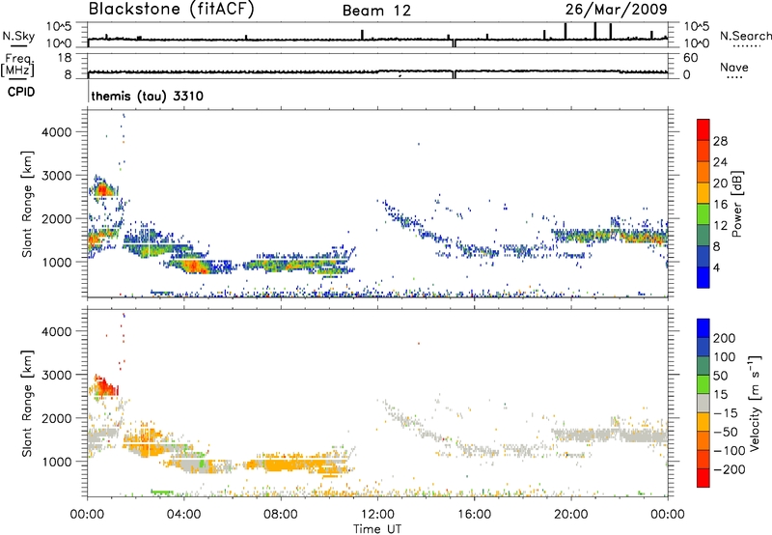Select the Velocity [m s-1] colorbar label
The image size is (772, 535).
point(755,403)
